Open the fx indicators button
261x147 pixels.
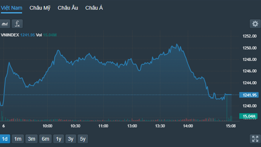coord(17,24)
